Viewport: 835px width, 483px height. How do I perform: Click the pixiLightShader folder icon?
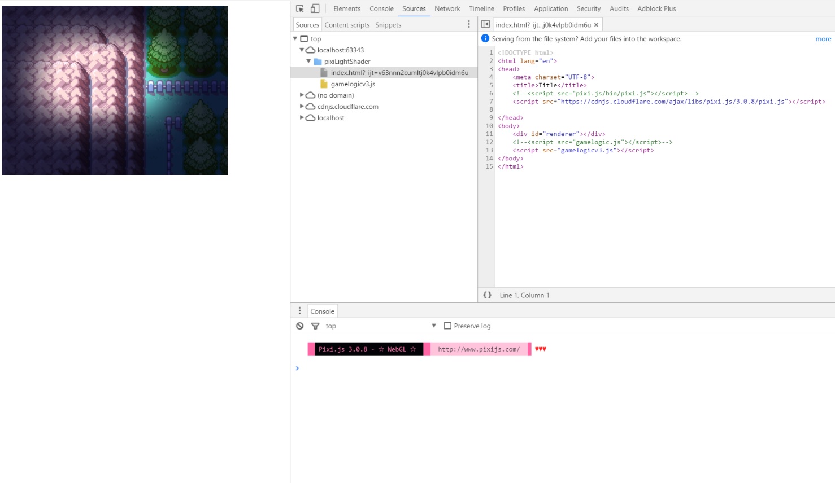point(318,62)
